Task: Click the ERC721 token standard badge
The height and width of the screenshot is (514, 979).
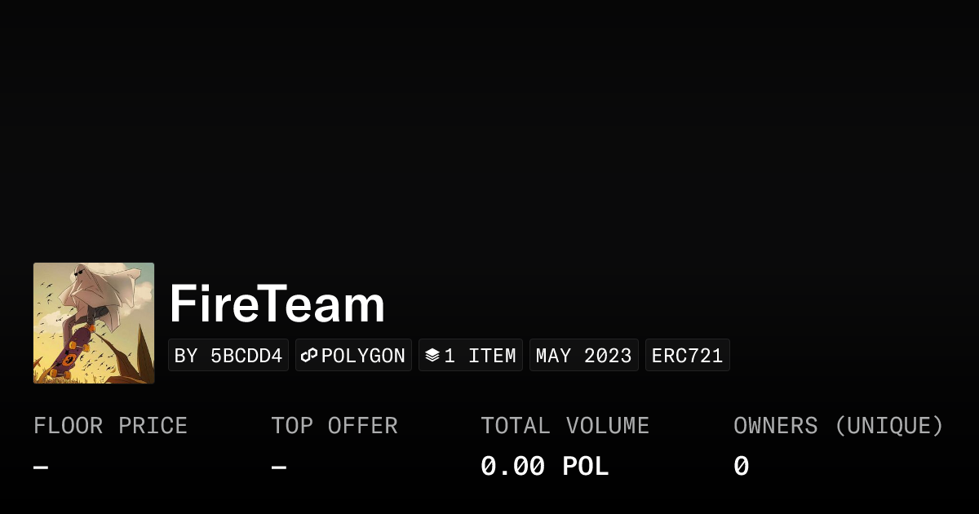Action: click(687, 356)
